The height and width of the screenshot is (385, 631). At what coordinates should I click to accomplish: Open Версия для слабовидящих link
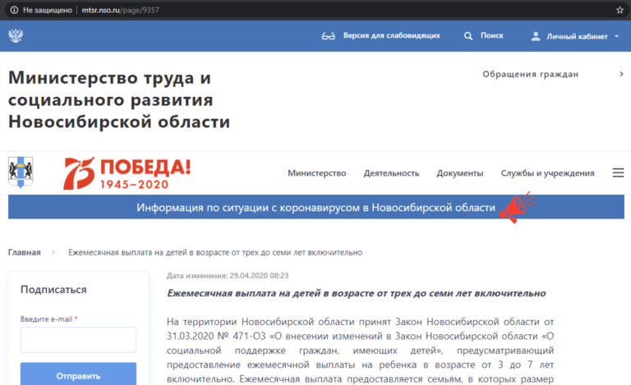click(x=392, y=36)
